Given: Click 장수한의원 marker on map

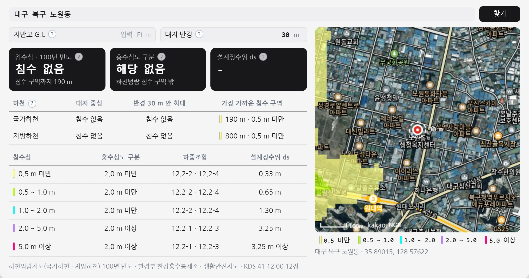Looking at the screenshot, I should (506, 164).
